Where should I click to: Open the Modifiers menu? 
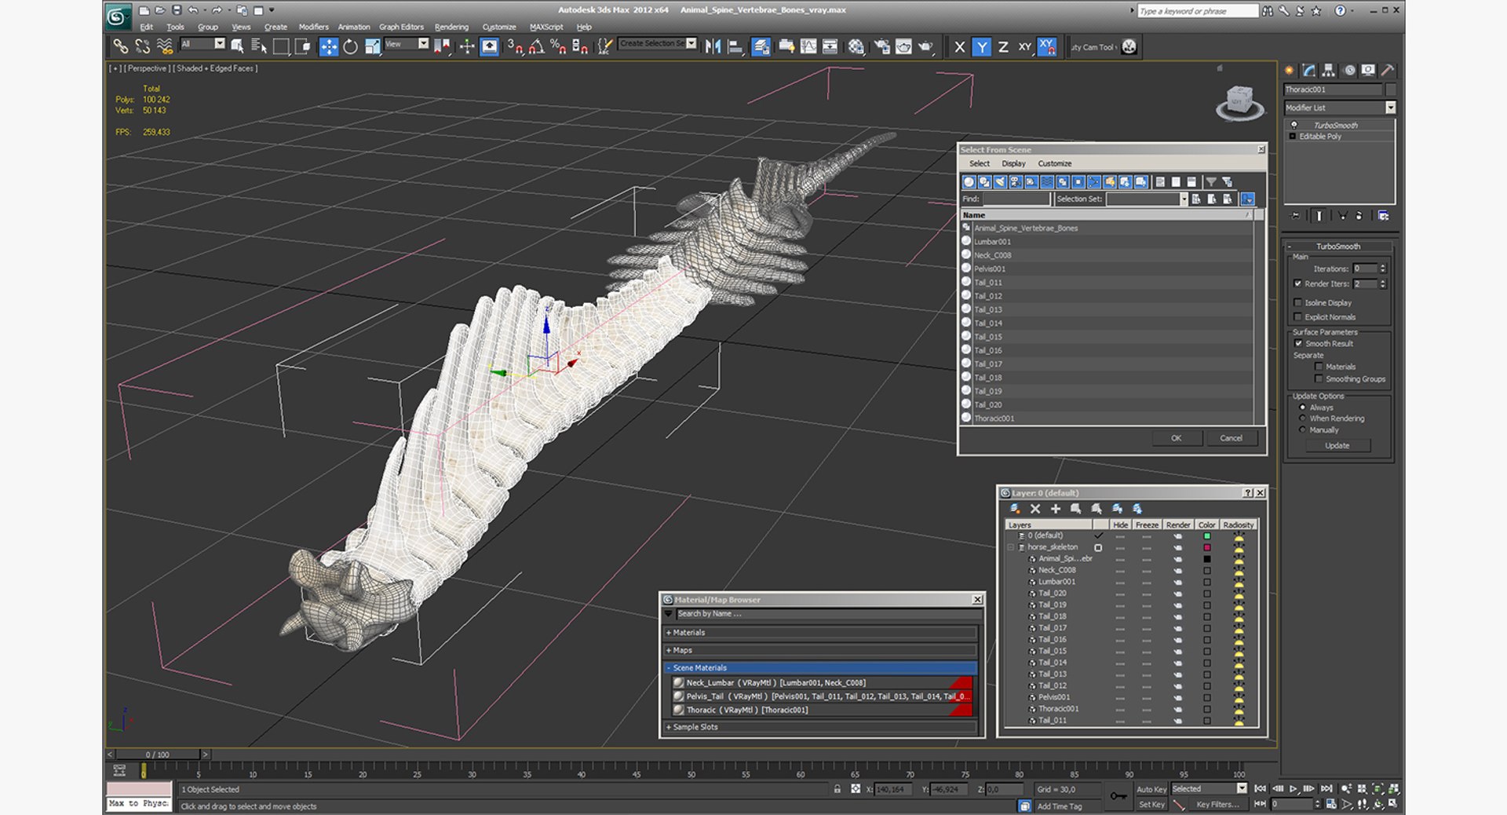[x=313, y=27]
